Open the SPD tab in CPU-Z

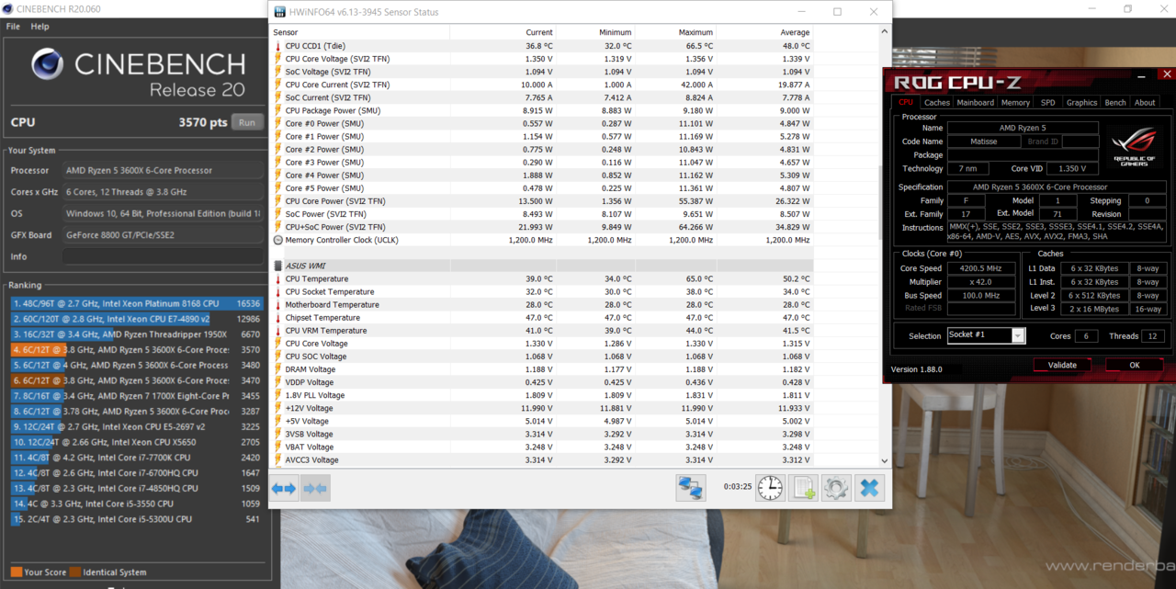(1048, 103)
